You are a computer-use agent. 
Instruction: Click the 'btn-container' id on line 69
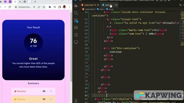coord(127,48)
